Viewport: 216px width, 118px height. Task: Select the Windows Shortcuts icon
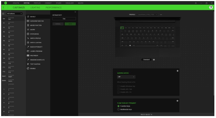tap(28, 60)
